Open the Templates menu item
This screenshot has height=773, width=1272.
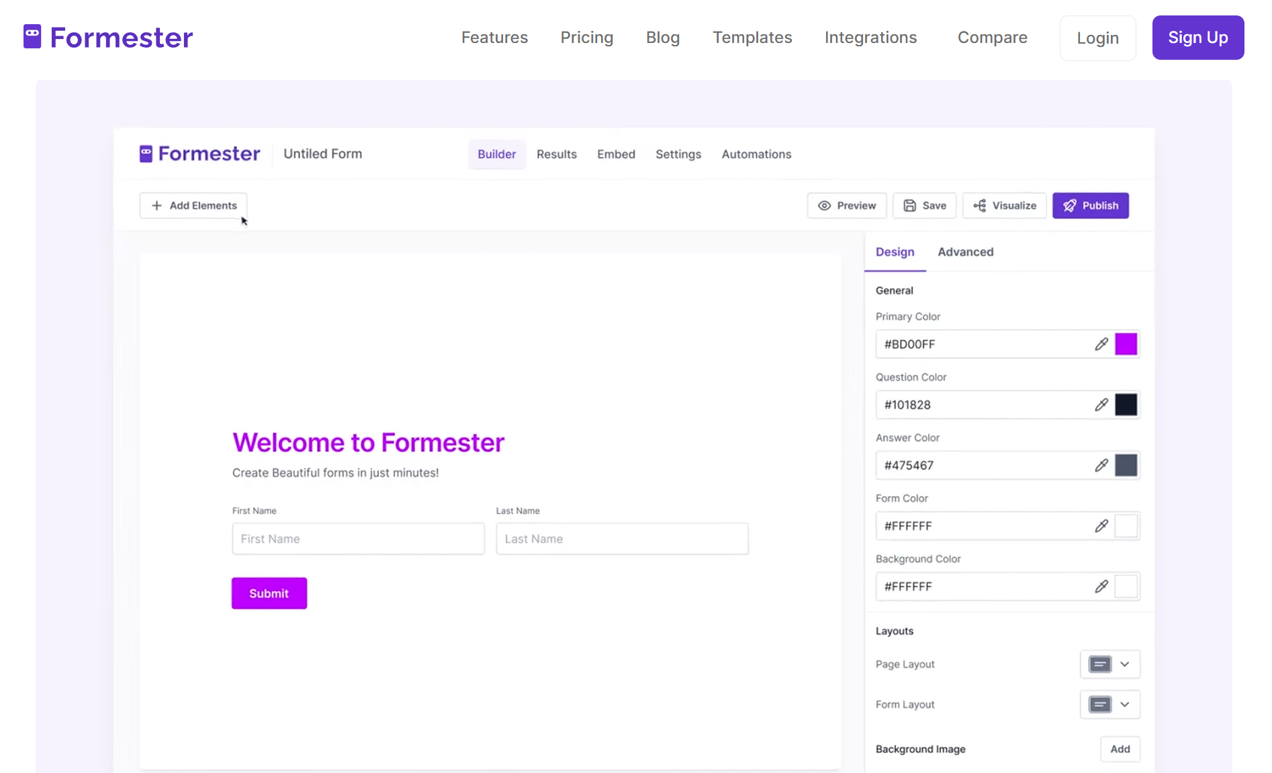point(752,38)
